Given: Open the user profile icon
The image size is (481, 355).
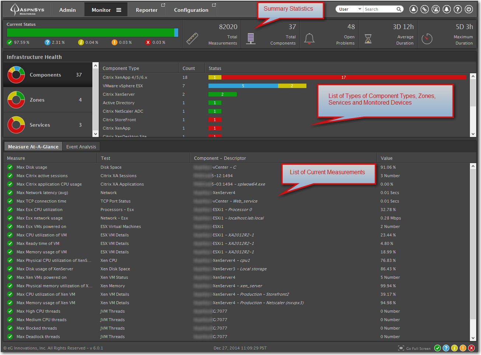Looking at the screenshot, I should click(414, 9).
